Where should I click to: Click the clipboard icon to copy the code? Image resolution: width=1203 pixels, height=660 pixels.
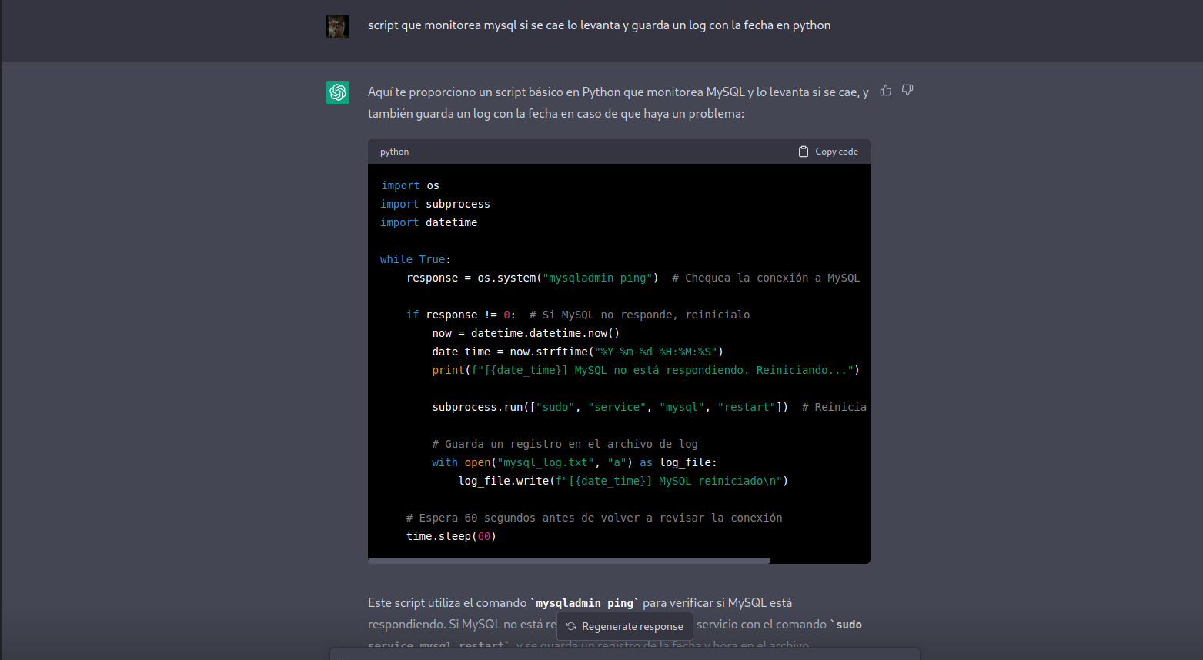click(804, 151)
